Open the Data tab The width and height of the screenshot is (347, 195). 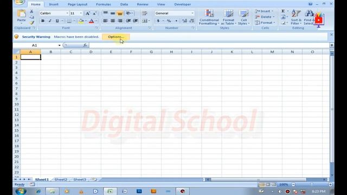124,4
